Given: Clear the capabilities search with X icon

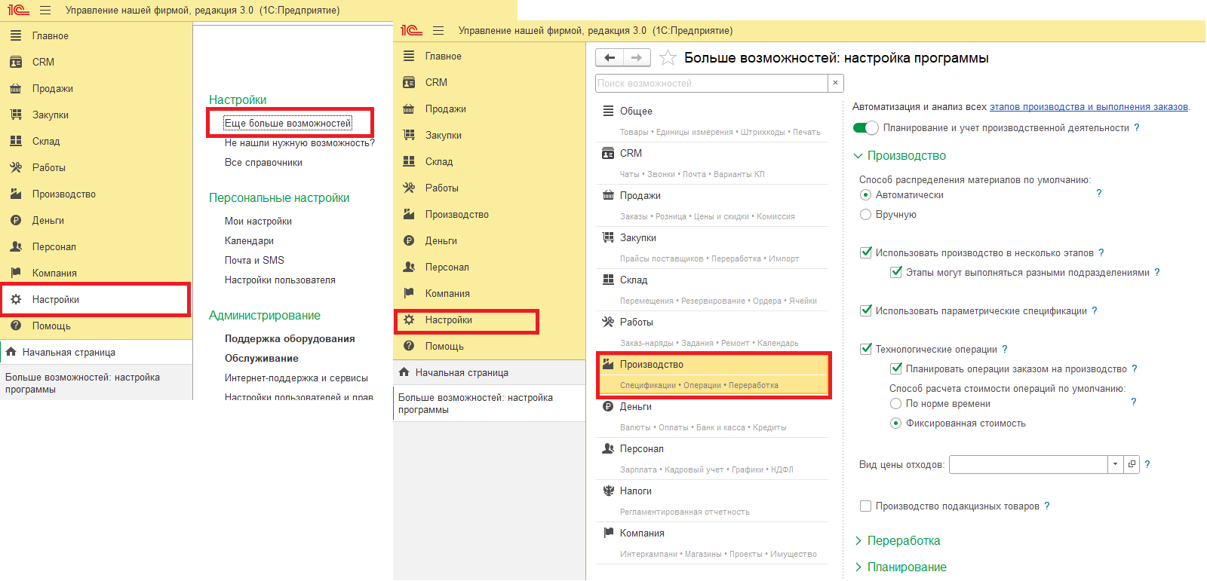Looking at the screenshot, I should 835,83.
